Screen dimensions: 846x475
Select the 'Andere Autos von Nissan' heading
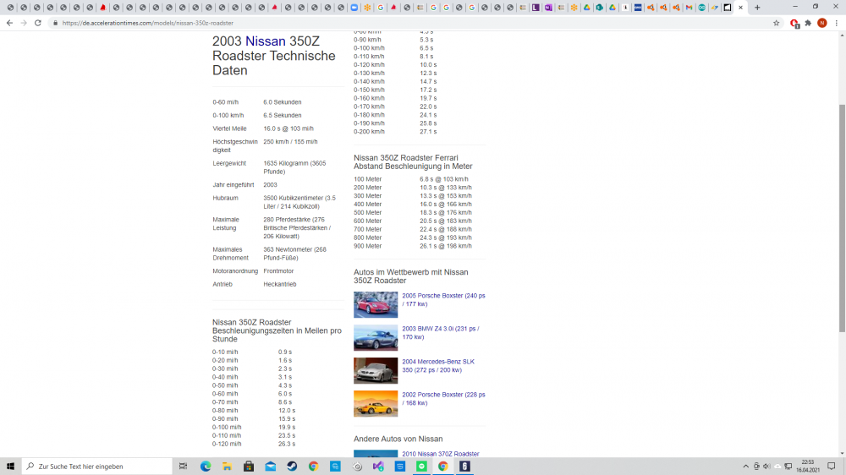398,439
